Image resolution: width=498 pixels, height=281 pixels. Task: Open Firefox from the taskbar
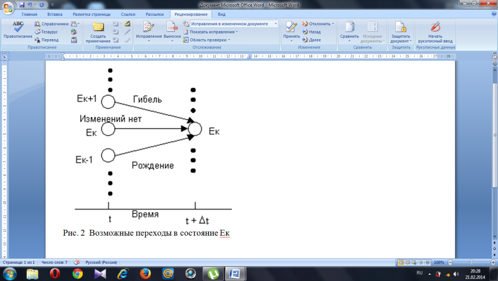tap(145, 274)
